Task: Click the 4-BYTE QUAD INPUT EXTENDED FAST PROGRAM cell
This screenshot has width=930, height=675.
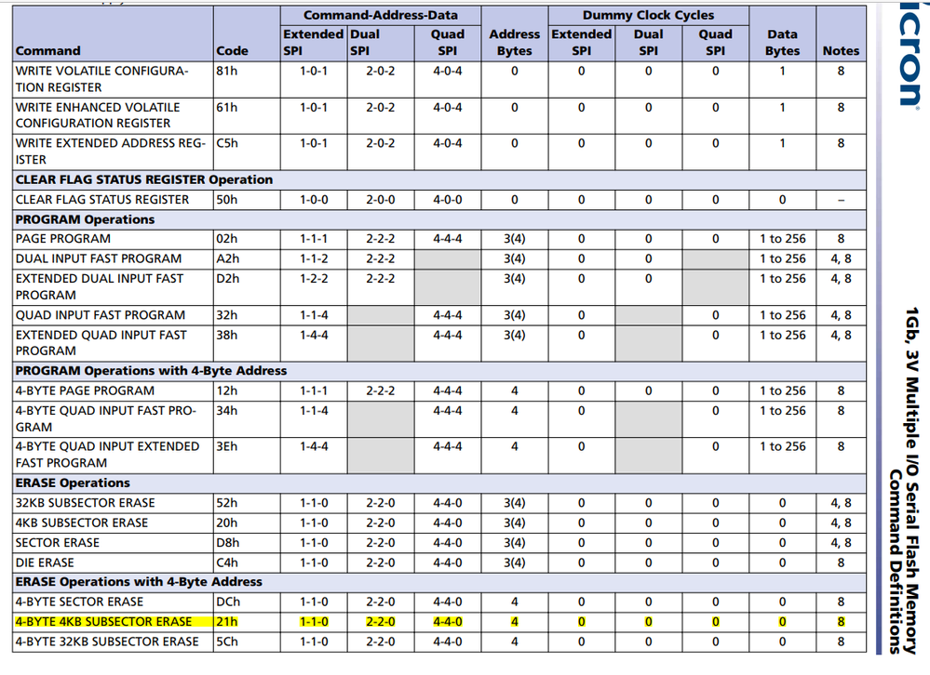Action: point(113,456)
